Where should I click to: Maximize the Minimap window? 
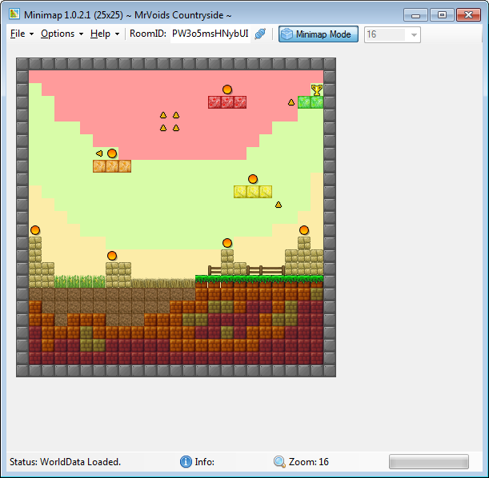[x=442, y=14]
